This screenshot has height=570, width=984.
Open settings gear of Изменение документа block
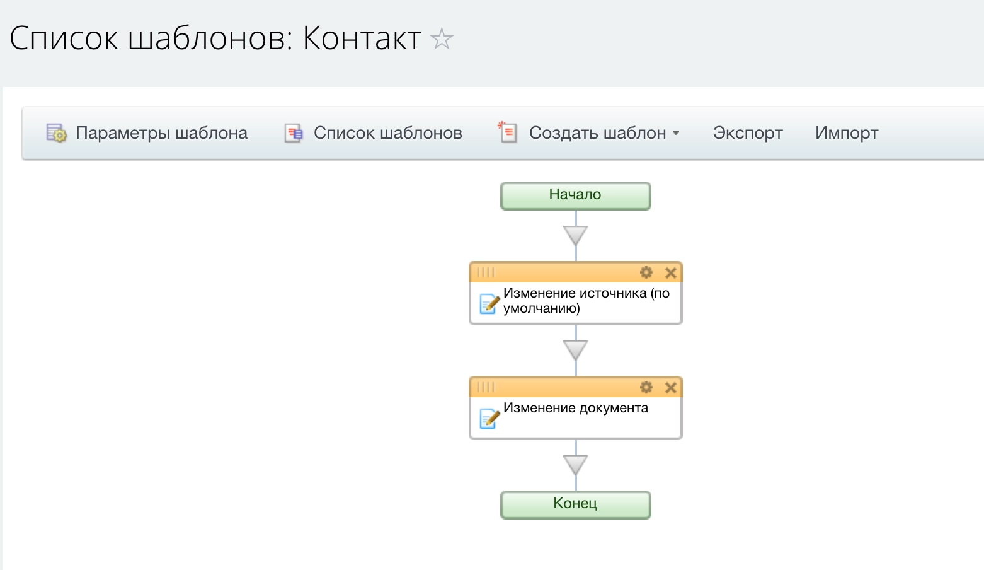tap(646, 387)
